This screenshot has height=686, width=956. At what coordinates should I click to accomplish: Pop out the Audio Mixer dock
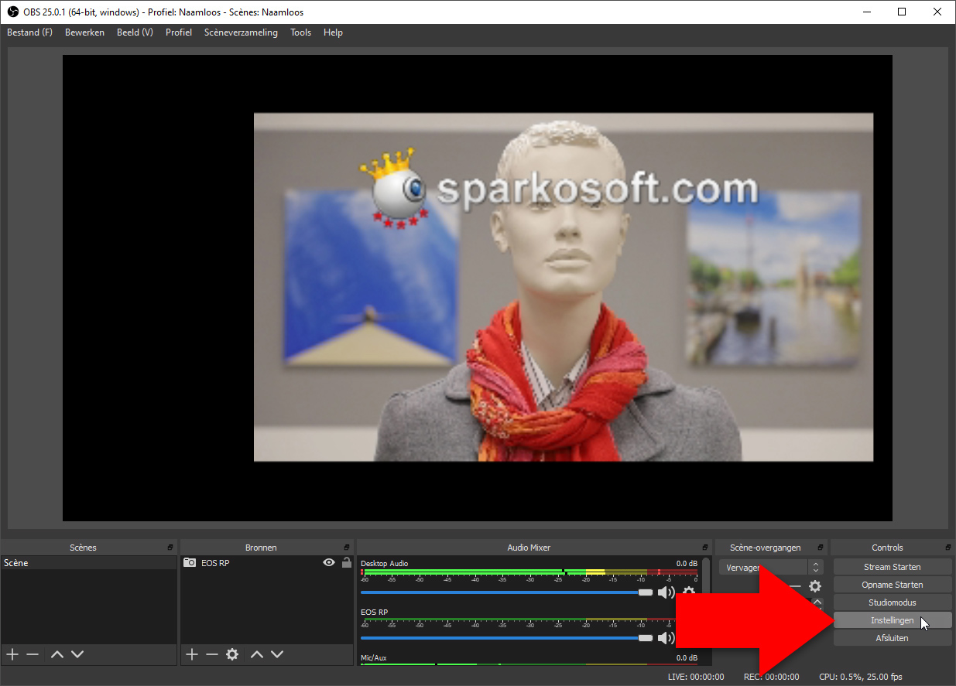pyautogui.click(x=705, y=548)
